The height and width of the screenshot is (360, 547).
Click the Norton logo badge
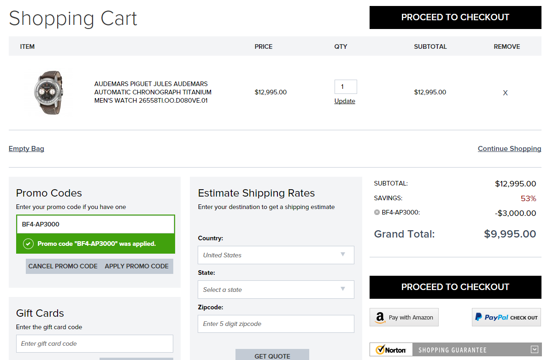391,349
